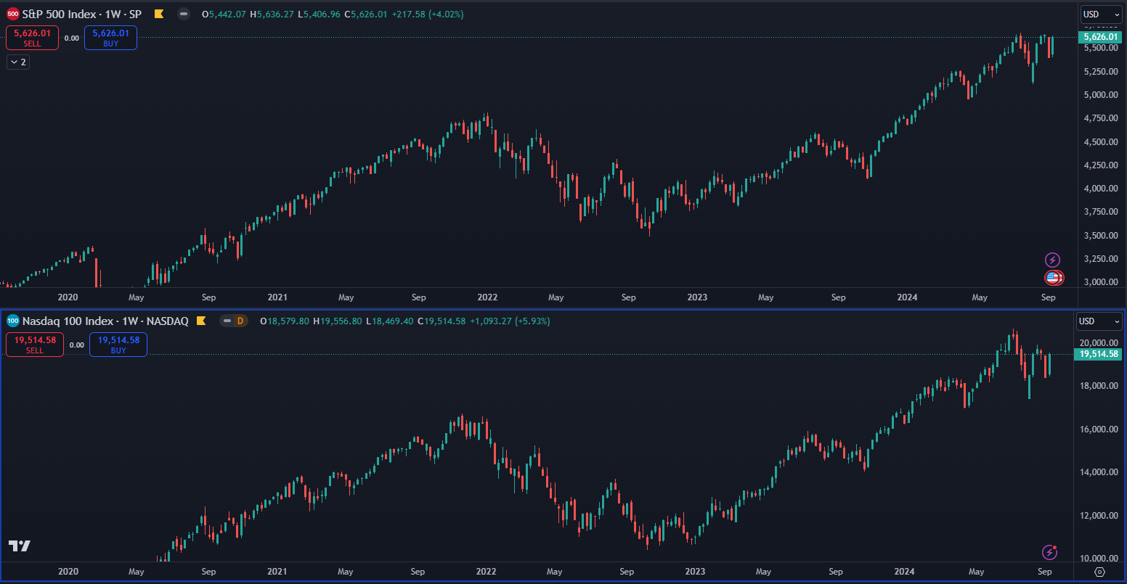This screenshot has width=1127, height=584.
Task: Click the TradingView logo in lower chart
Action: pyautogui.click(x=20, y=546)
